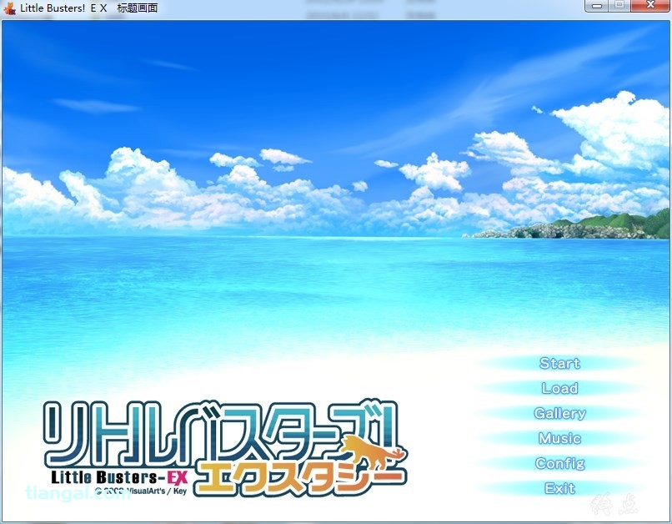672x524 pixels.
Task: Choose Exit on the title menu
Action: (559, 488)
